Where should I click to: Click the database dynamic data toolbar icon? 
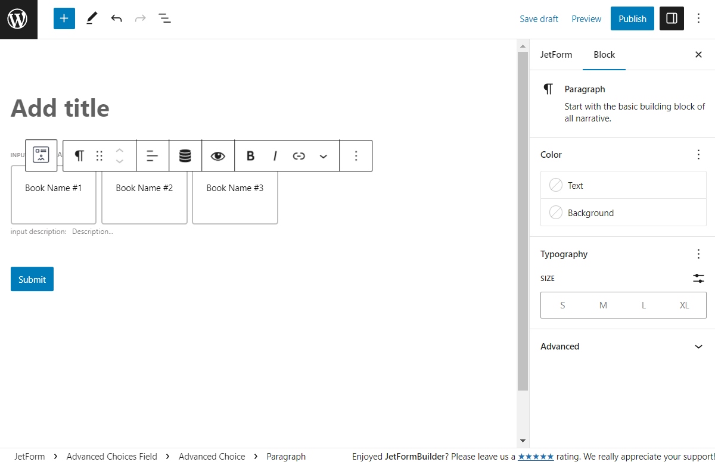click(185, 155)
